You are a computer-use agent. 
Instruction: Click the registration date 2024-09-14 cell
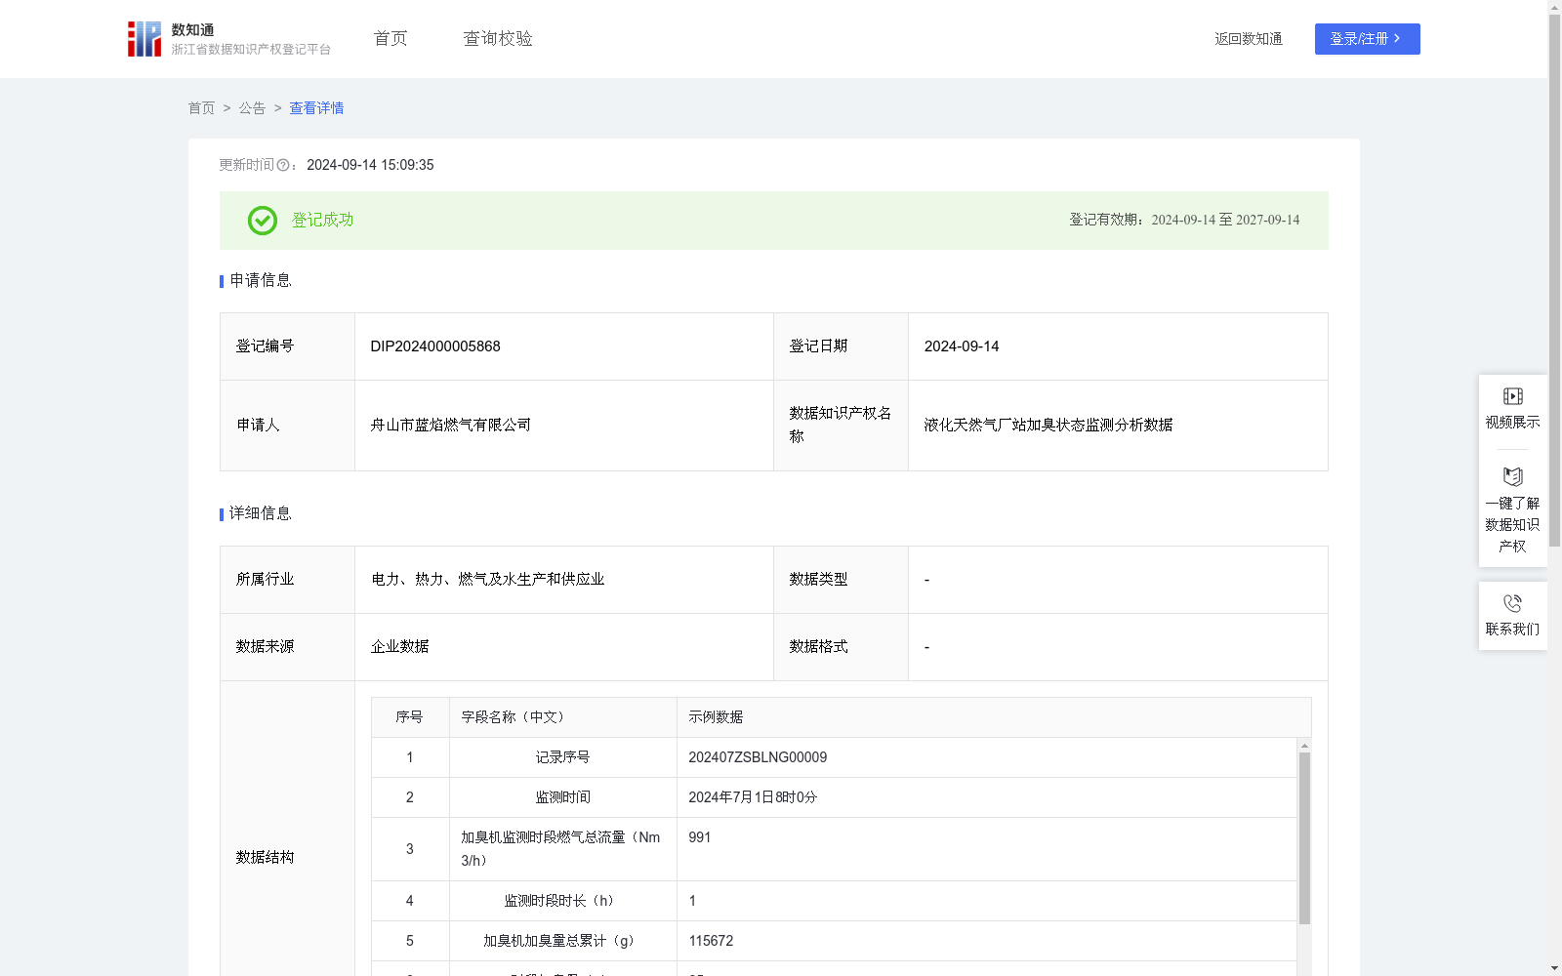pyautogui.click(x=1118, y=346)
